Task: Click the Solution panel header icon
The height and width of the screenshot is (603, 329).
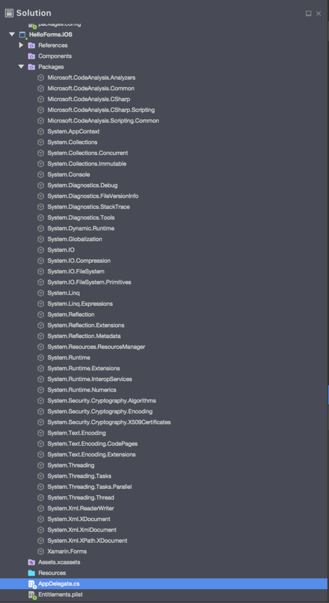Action: click(x=9, y=13)
